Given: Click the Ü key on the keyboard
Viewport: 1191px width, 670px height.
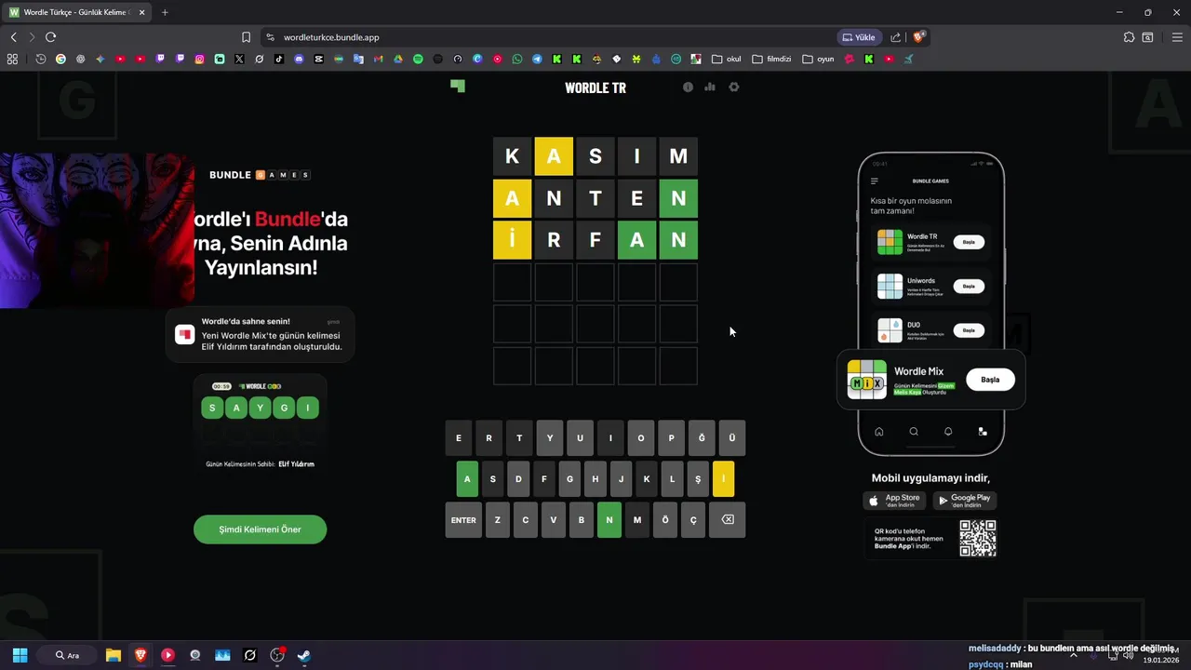Looking at the screenshot, I should click(x=732, y=438).
